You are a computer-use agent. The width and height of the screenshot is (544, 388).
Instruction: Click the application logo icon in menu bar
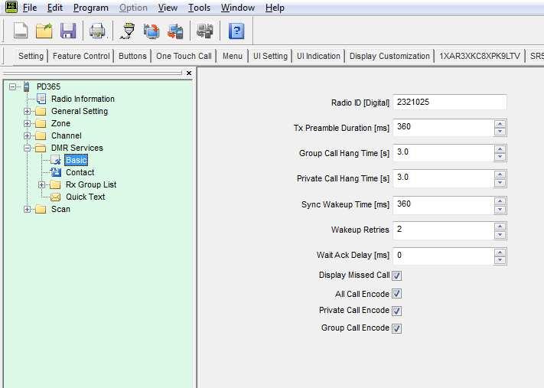[x=11, y=7]
